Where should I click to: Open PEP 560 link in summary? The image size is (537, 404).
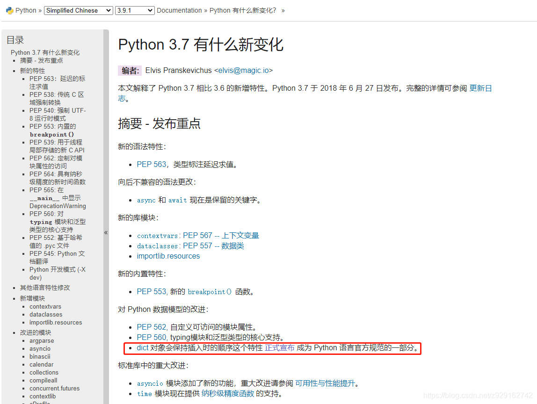click(152, 337)
